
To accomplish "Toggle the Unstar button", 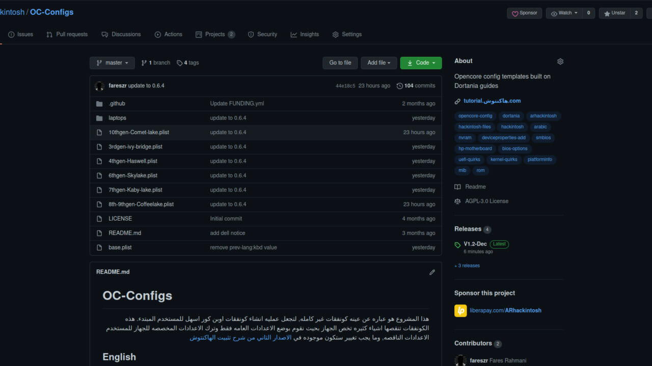I will pos(614,13).
